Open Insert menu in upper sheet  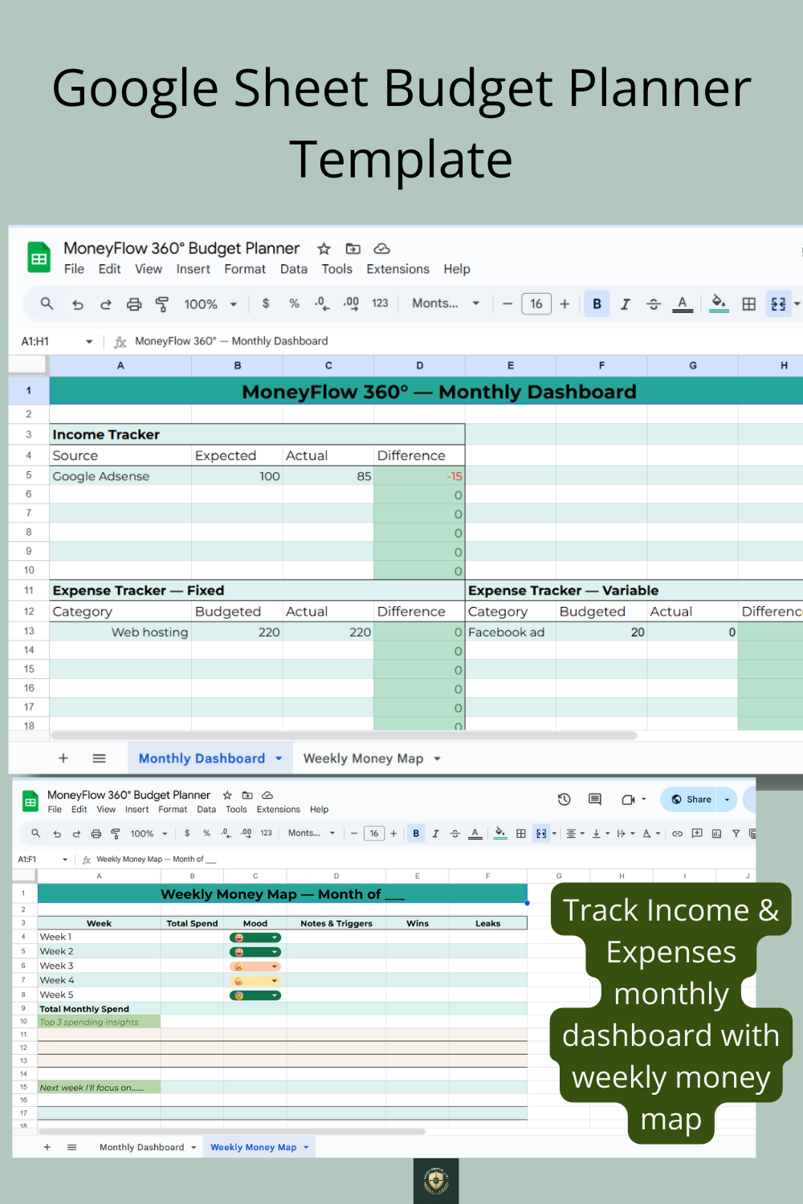(193, 269)
